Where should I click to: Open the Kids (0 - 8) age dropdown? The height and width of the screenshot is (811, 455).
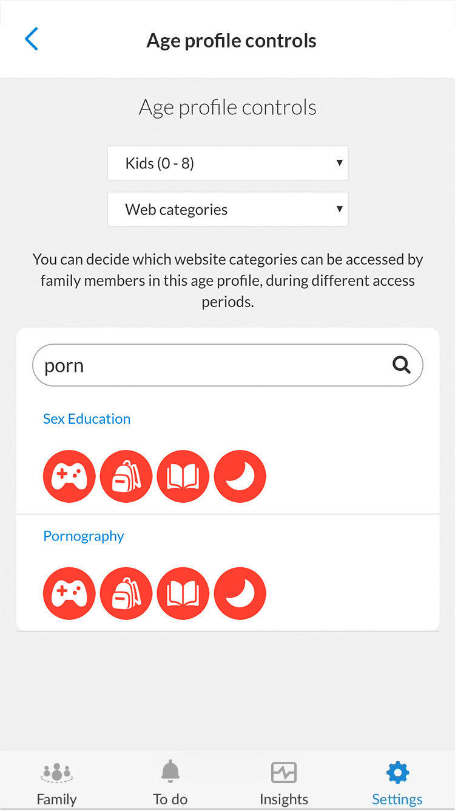point(228,163)
